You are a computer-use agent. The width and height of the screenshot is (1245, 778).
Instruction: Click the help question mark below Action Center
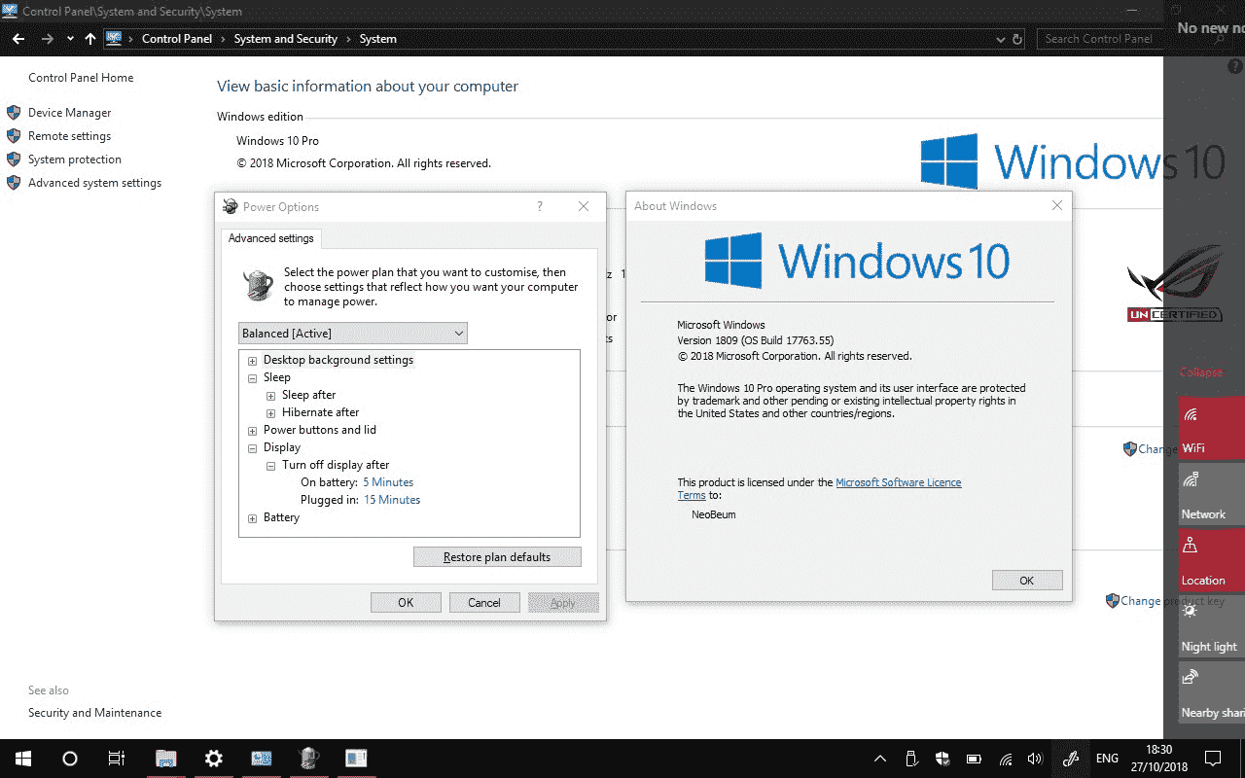point(1235,65)
